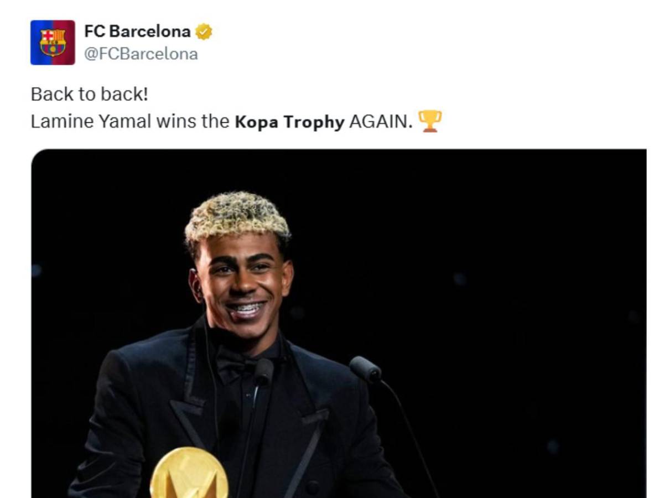Click the word AGAIN in the tweet
The image size is (664, 498).
click(381, 122)
